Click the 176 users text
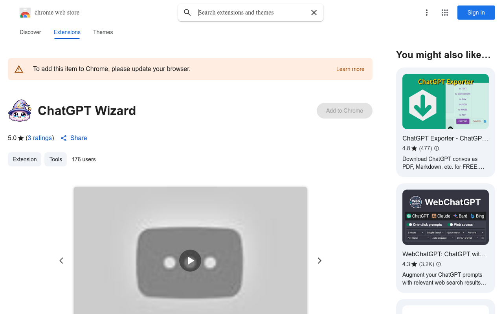This screenshot has height=314, width=503. tap(84, 159)
